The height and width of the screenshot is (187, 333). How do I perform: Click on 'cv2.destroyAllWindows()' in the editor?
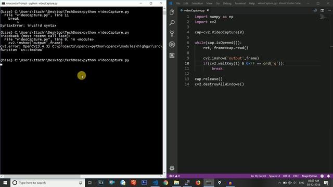coord(220,84)
